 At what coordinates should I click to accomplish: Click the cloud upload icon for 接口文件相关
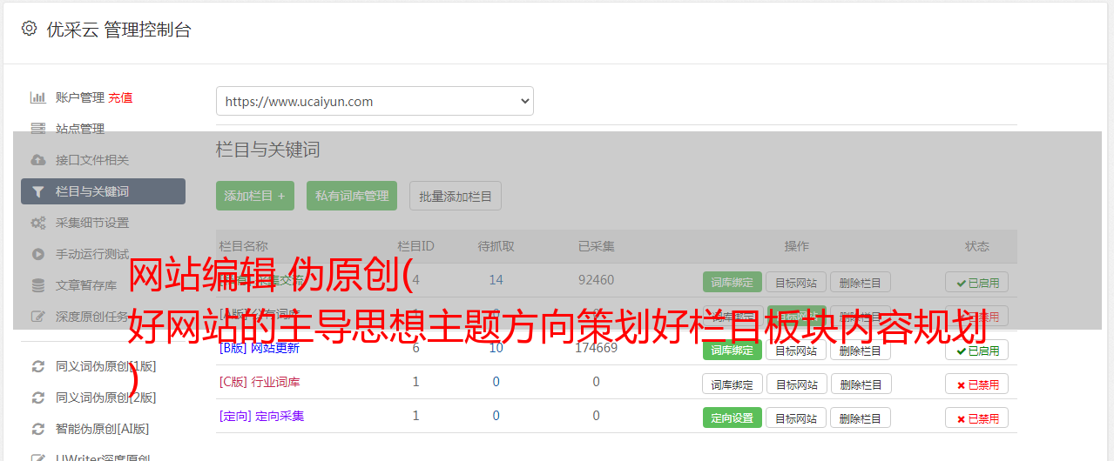[x=37, y=160]
